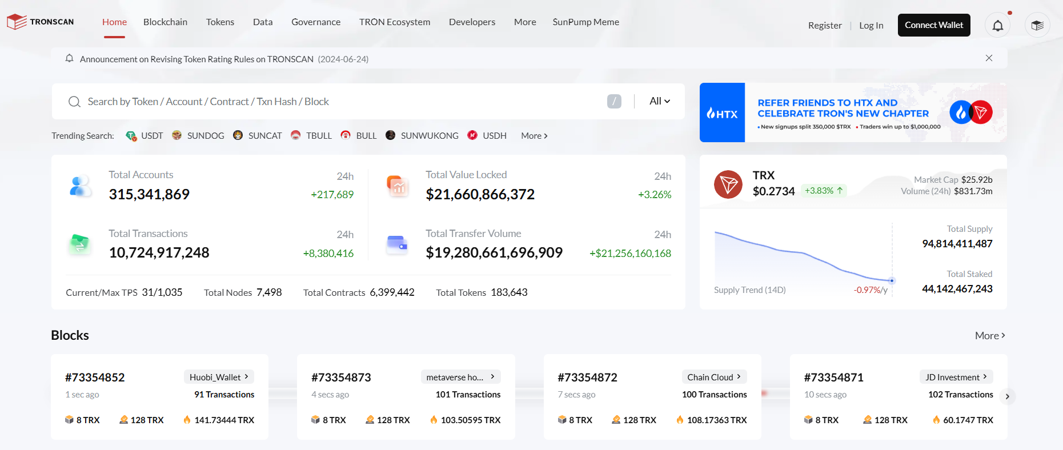
Task: Click the SUNDOG token icon
Action: click(x=177, y=135)
